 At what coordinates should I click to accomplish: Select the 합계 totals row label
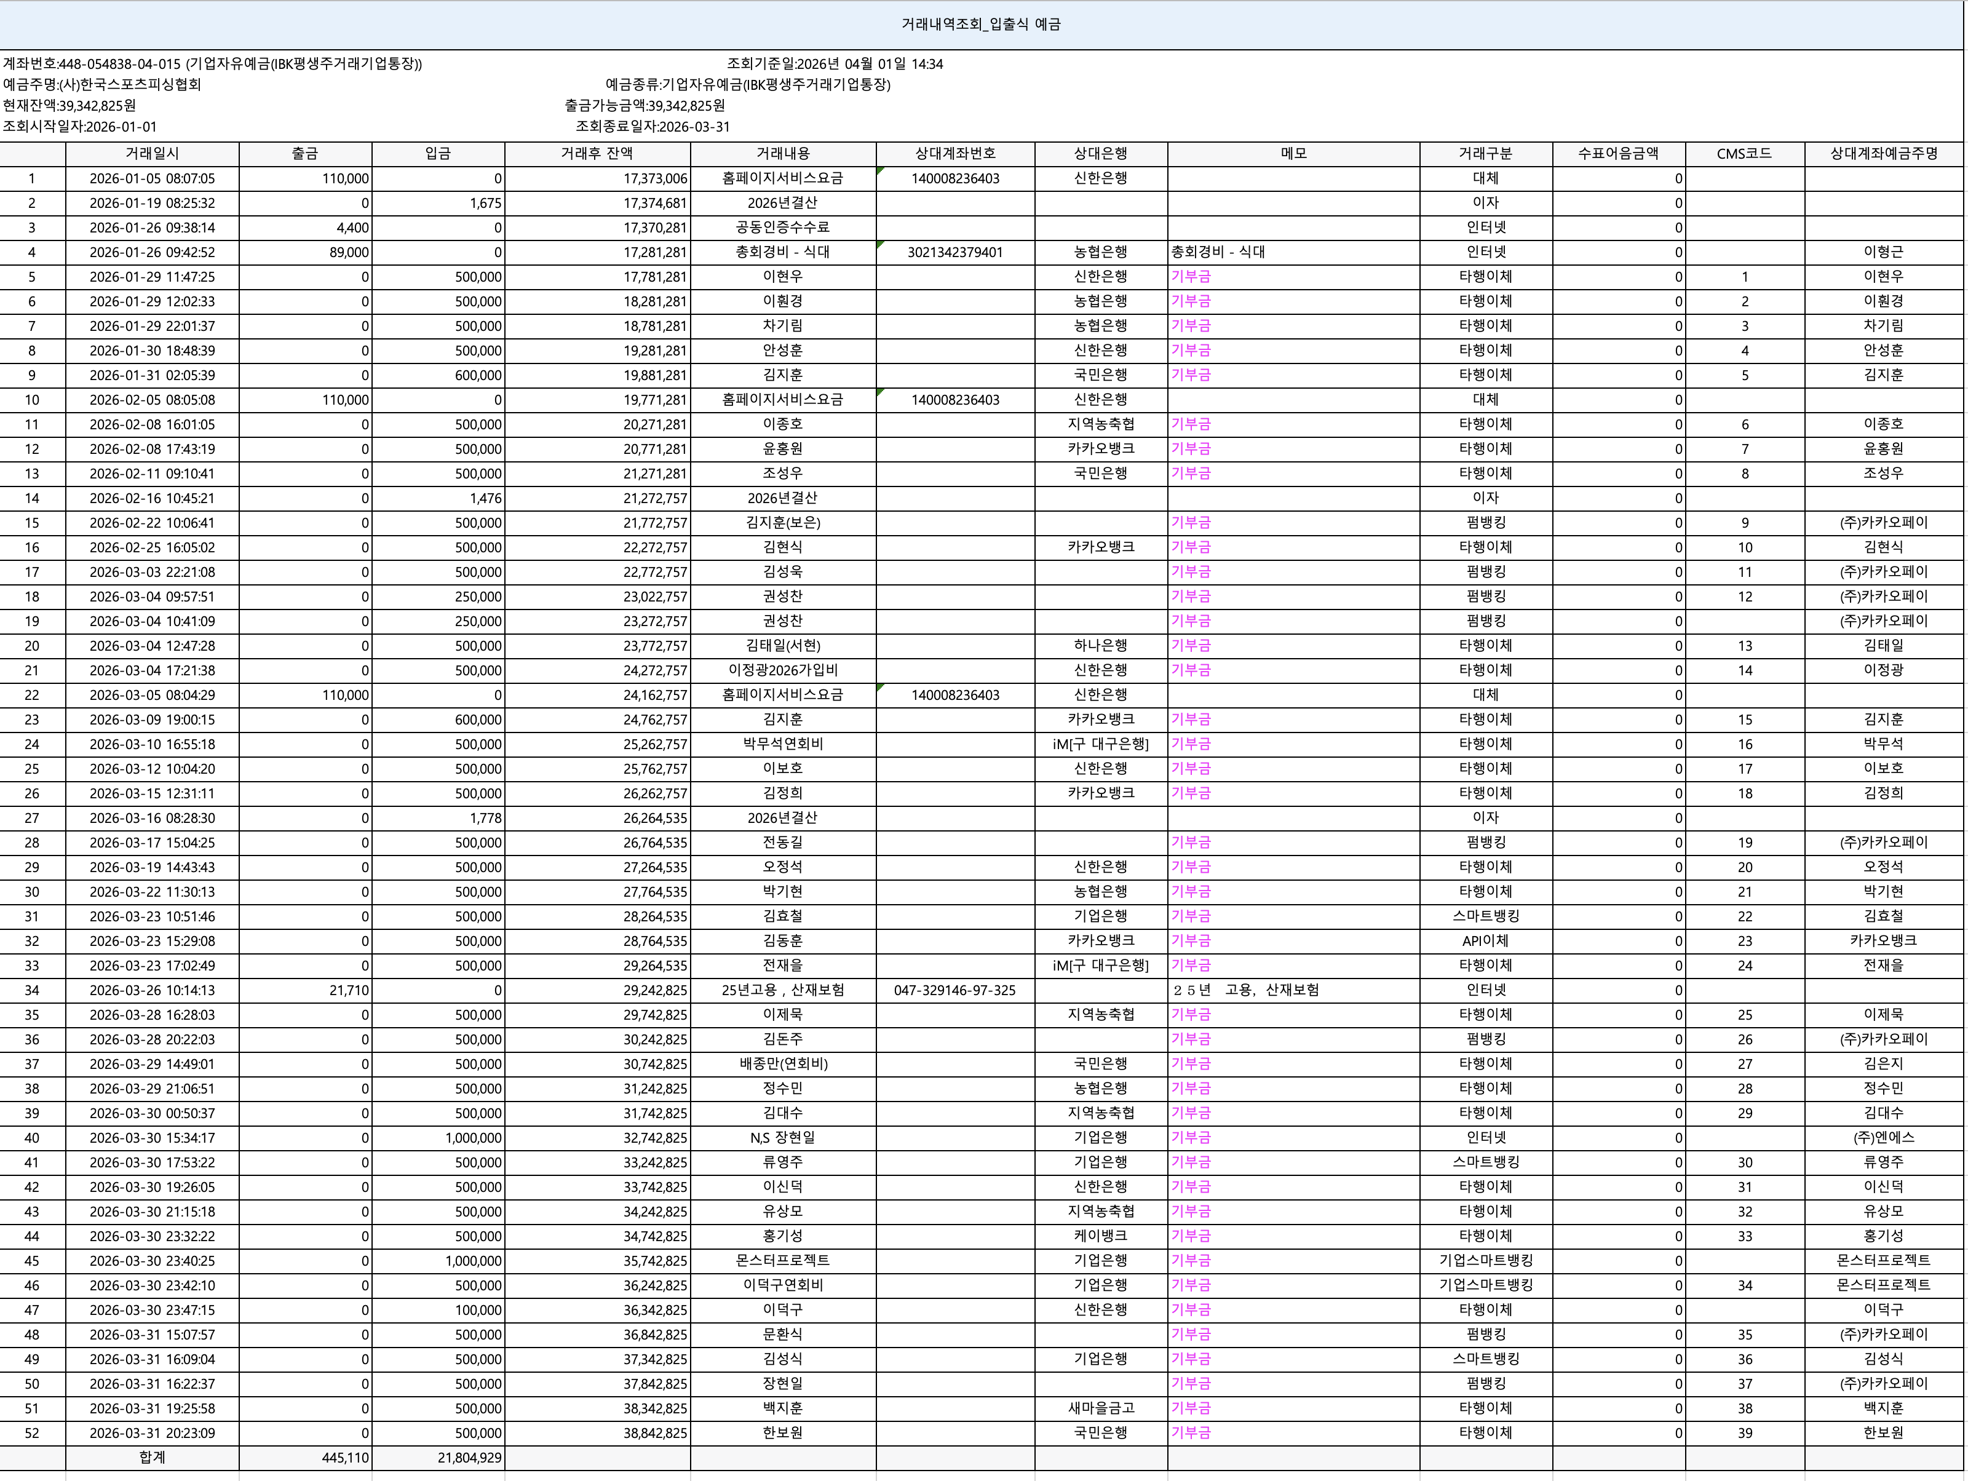151,1458
